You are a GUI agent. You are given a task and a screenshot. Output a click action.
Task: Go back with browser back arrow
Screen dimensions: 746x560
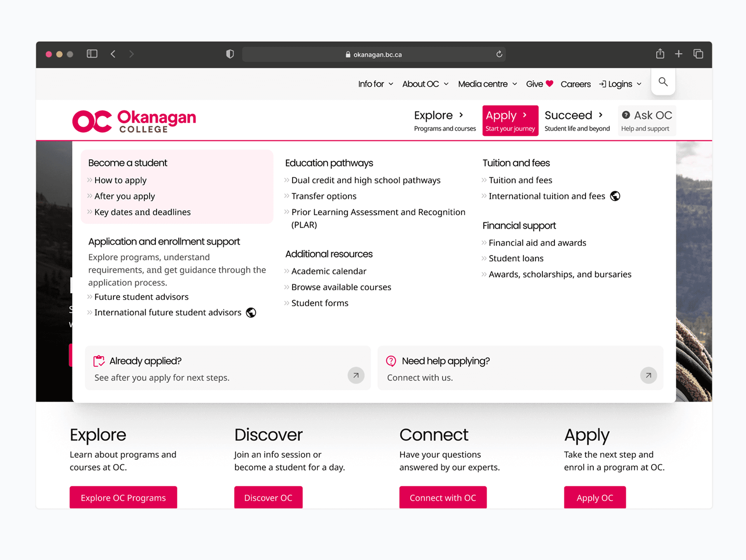coord(113,54)
